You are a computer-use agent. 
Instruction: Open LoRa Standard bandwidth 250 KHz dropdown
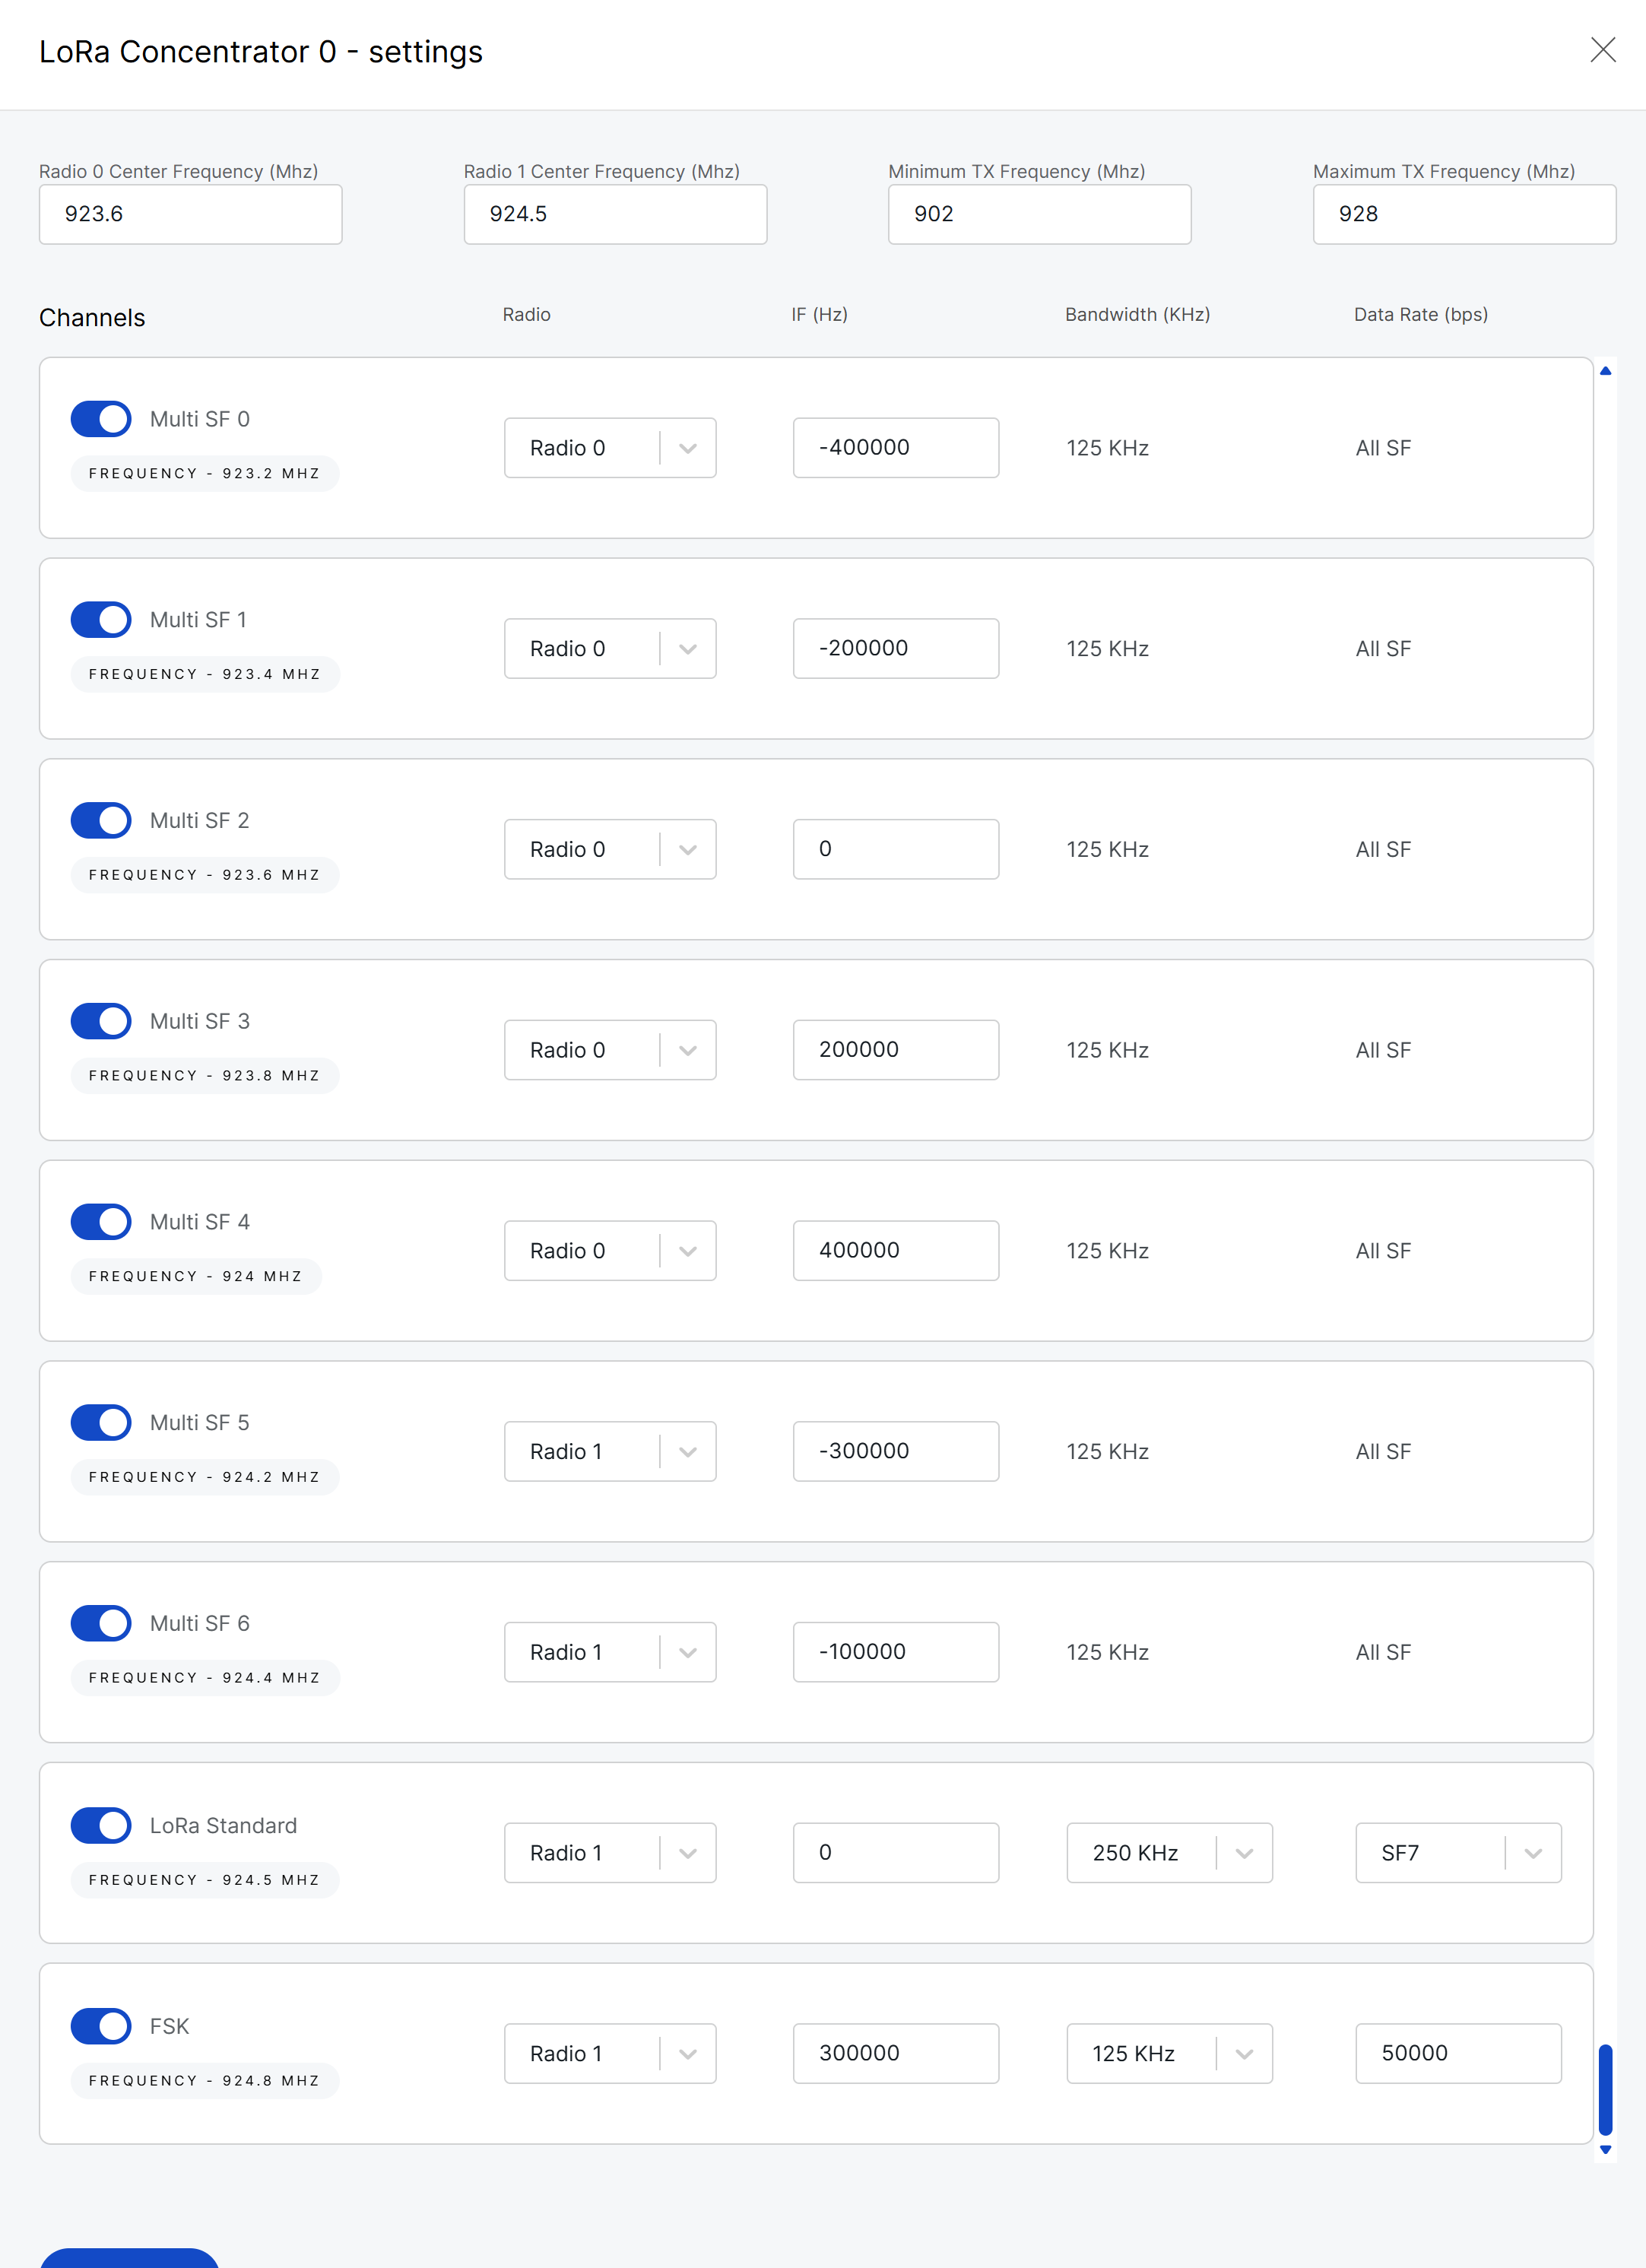click(1169, 1852)
